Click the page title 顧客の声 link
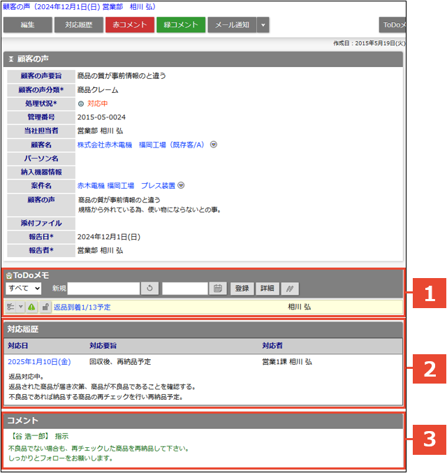Viewport: 447px width, 473px height. [x=79, y=6]
